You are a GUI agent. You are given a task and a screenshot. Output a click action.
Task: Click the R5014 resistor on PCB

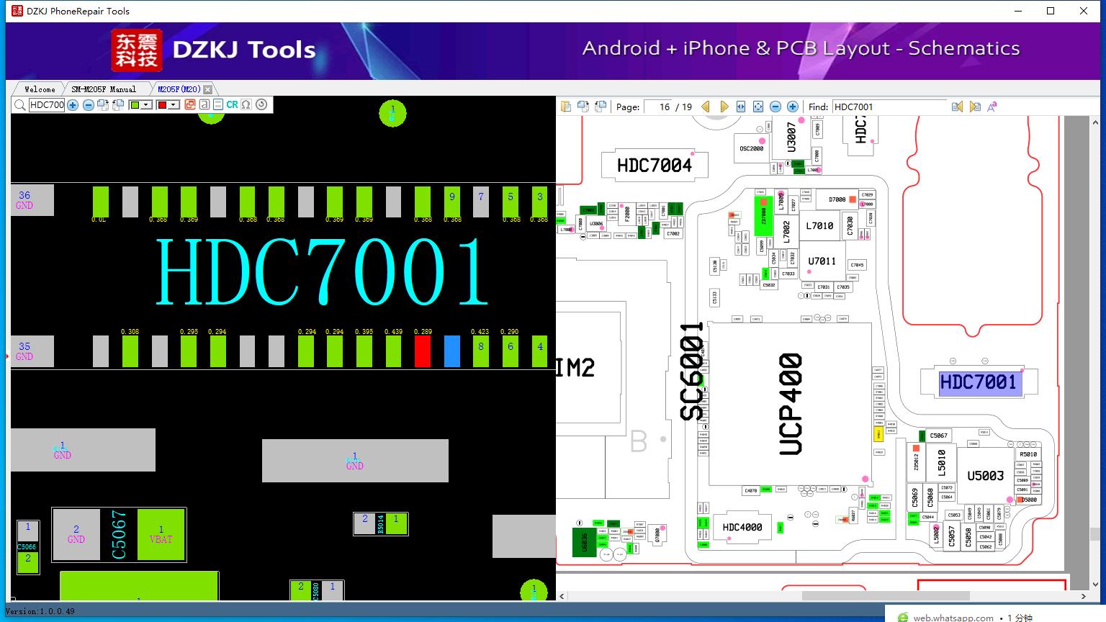coord(381,524)
